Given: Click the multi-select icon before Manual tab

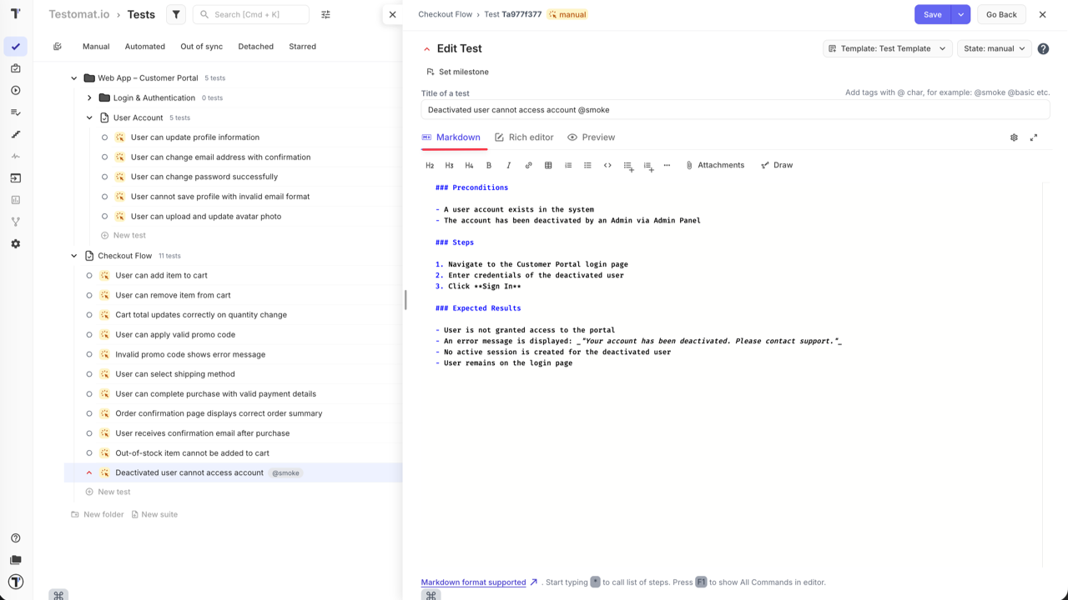Looking at the screenshot, I should click(58, 47).
